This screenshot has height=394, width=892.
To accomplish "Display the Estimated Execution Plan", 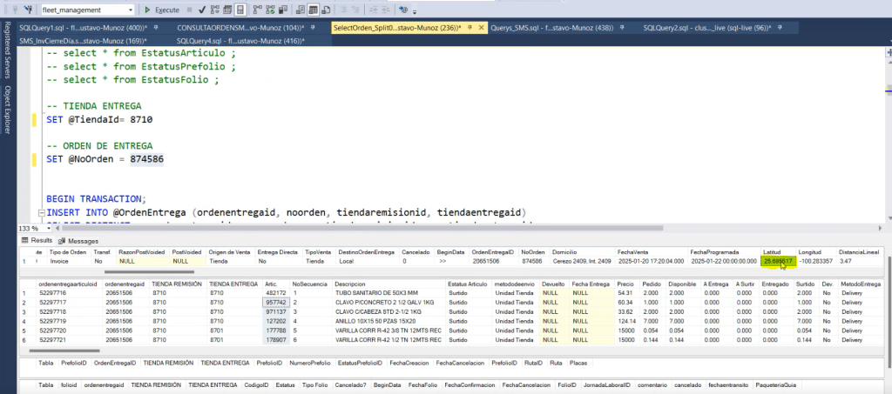I will coord(215,10).
